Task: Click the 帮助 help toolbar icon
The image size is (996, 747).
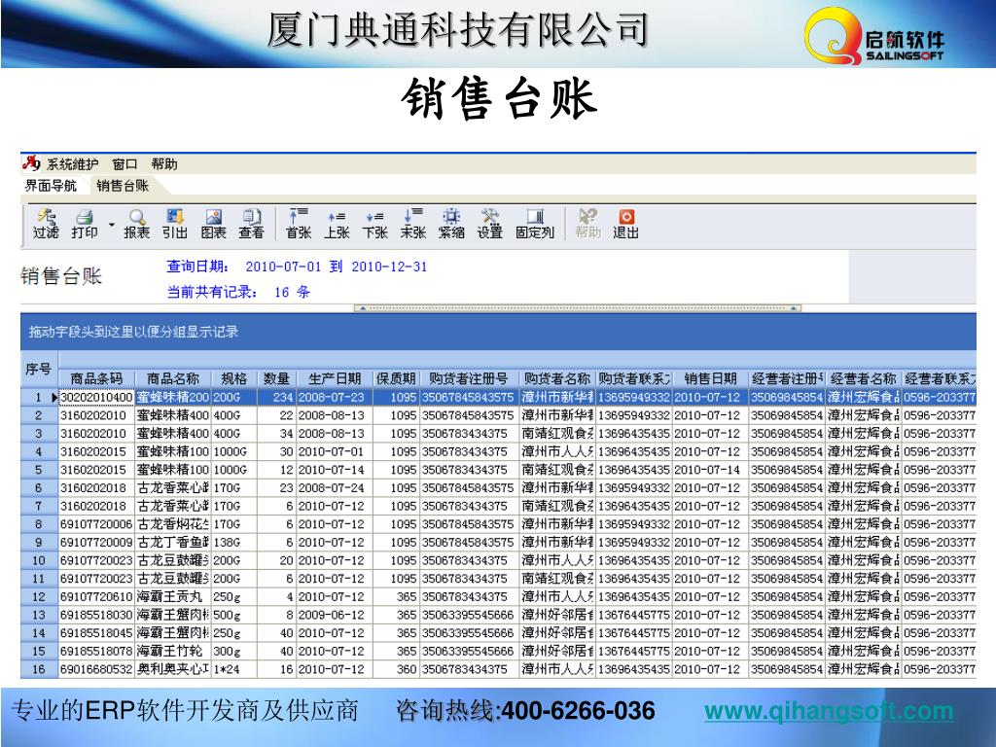Action: [x=588, y=224]
